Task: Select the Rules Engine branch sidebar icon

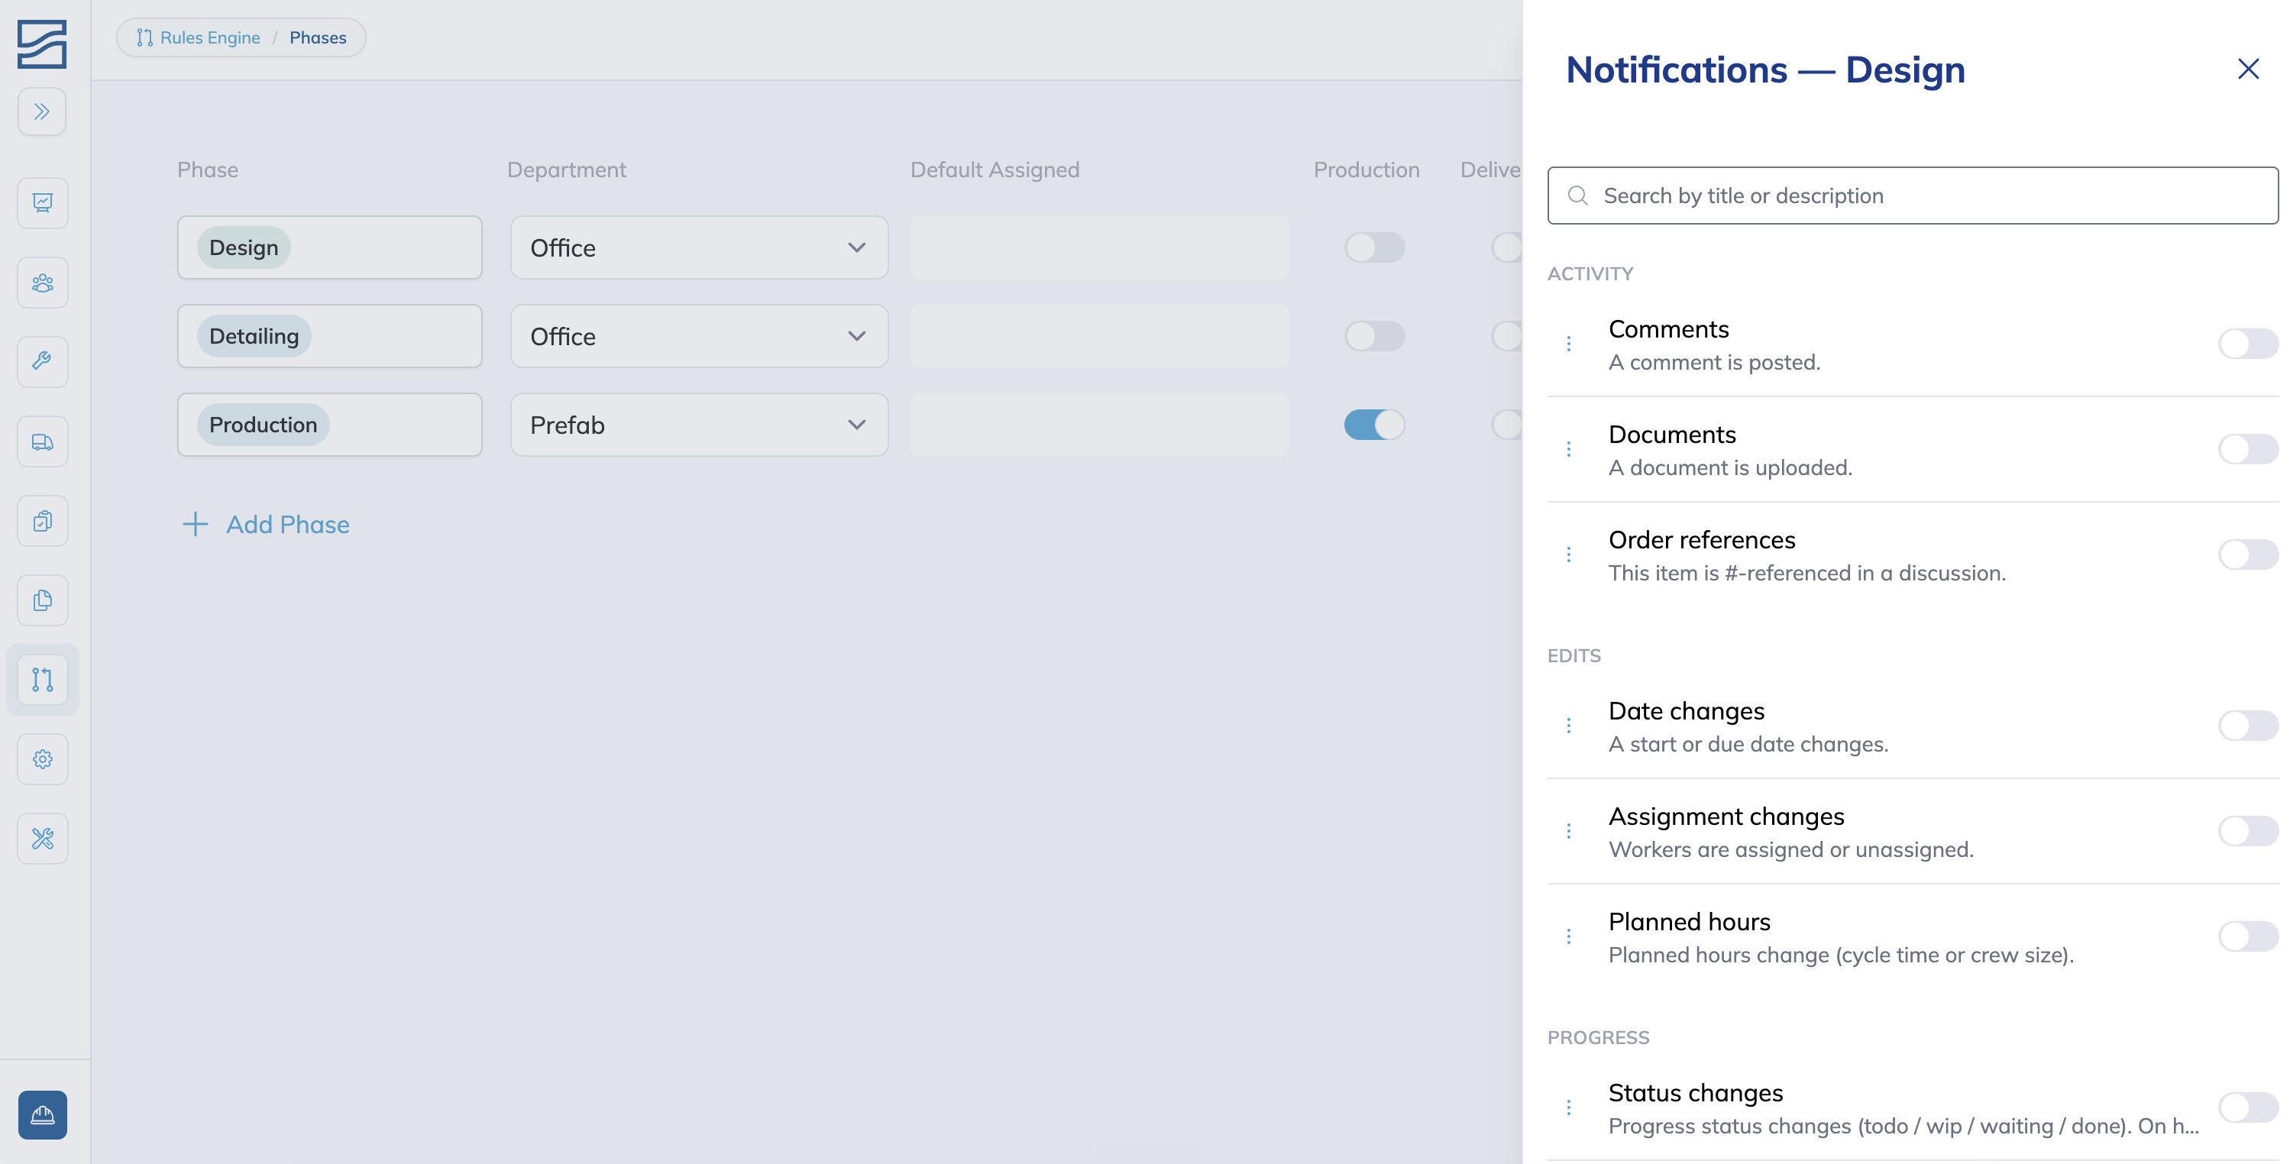Action: click(42, 681)
